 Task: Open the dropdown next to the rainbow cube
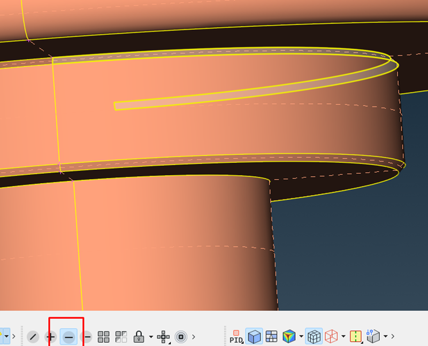(301, 336)
